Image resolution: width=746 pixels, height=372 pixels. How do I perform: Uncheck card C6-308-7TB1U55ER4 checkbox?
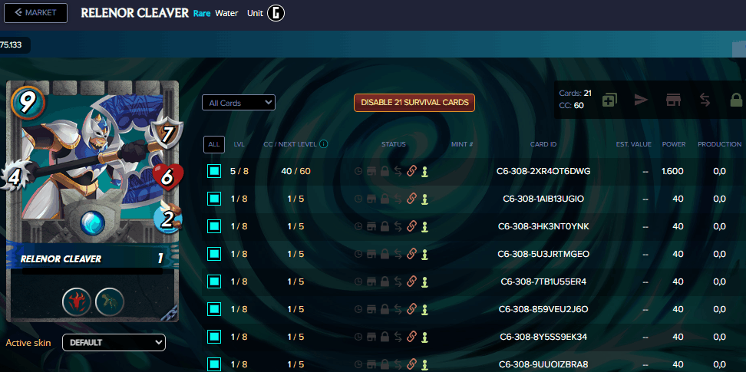click(214, 281)
